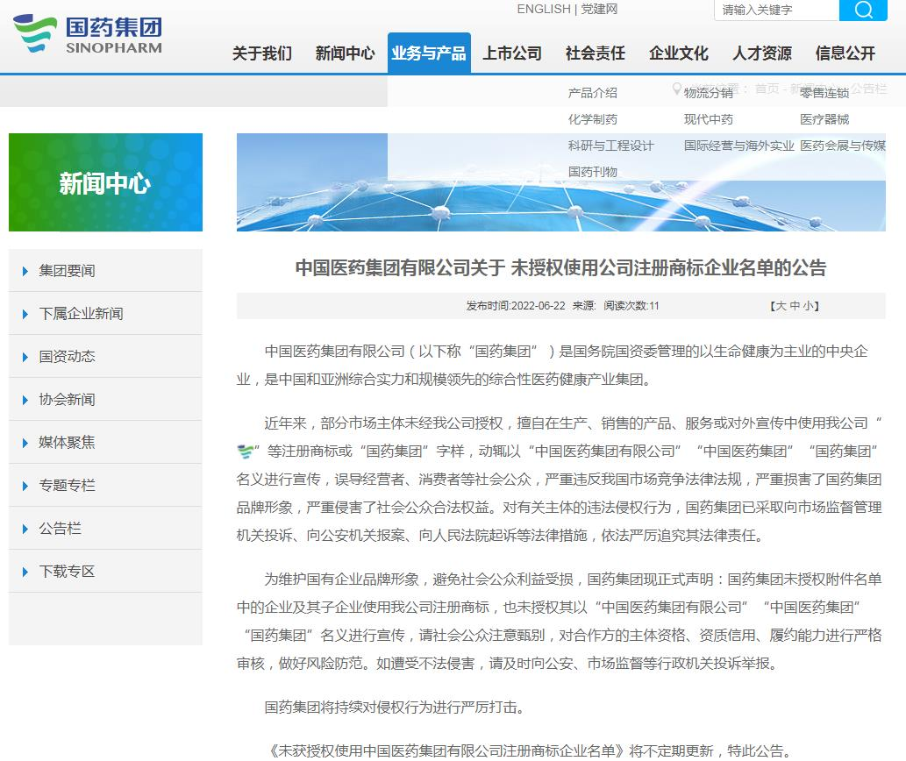Open the 信息公开 menu
Screen dimensions: 906x761
point(845,53)
